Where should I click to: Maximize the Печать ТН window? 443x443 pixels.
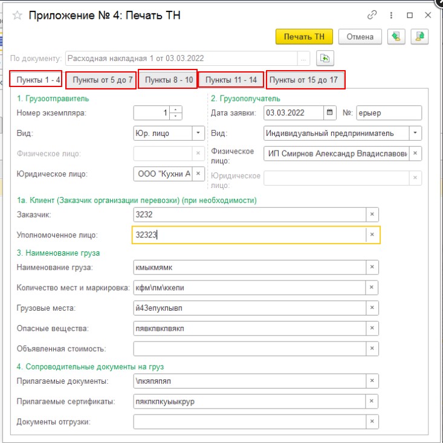[x=410, y=15]
